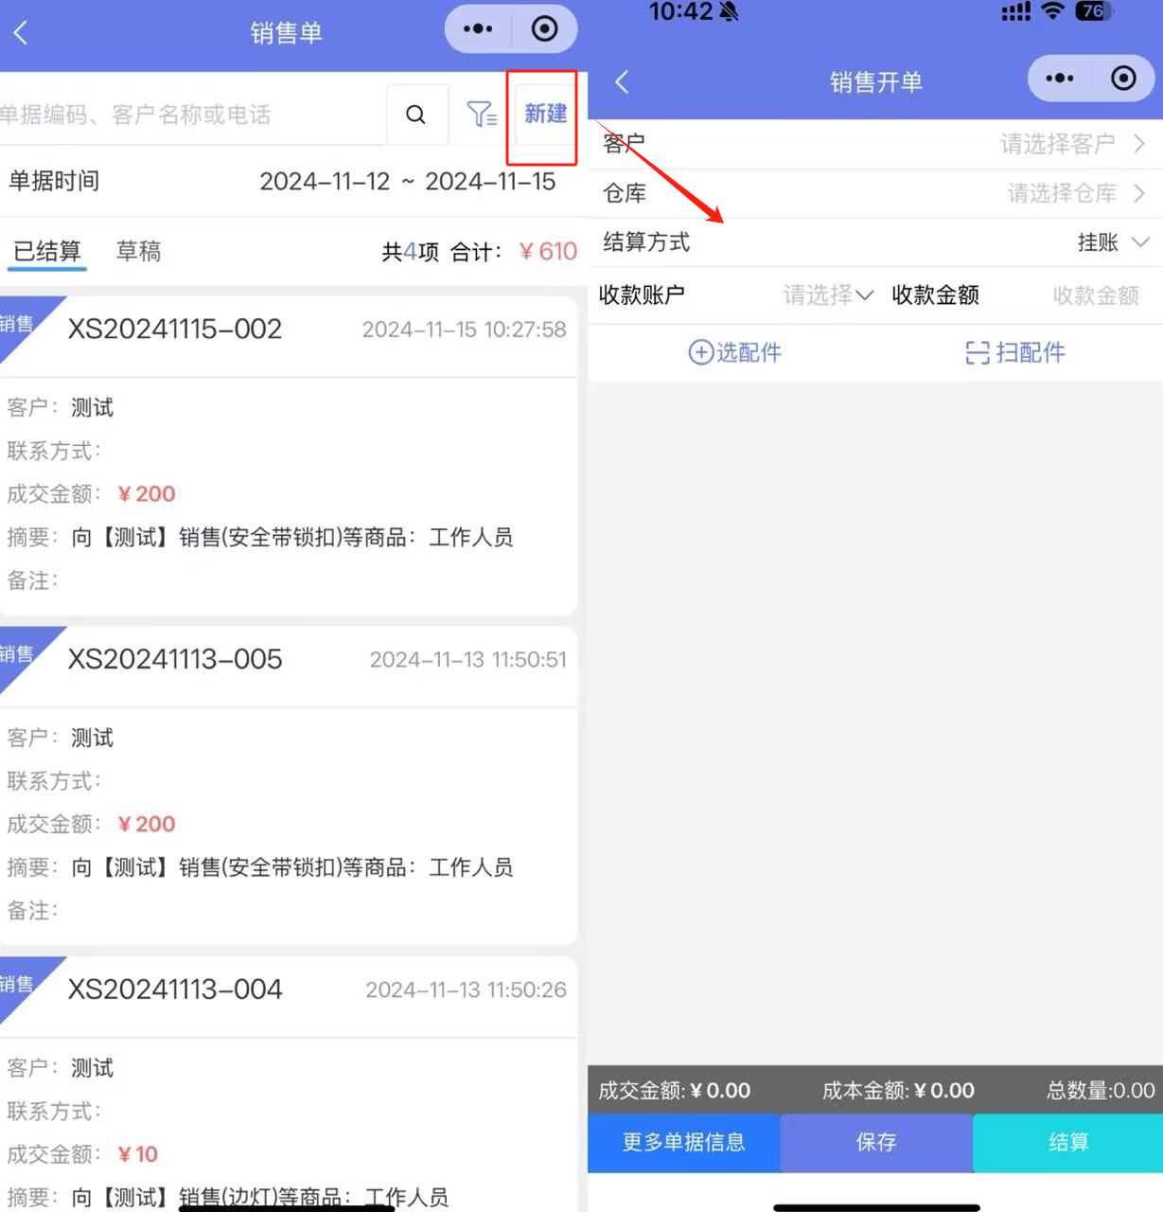Tap 新建 to create a sales order
Image resolution: width=1163 pixels, height=1212 pixels.
pyautogui.click(x=545, y=114)
